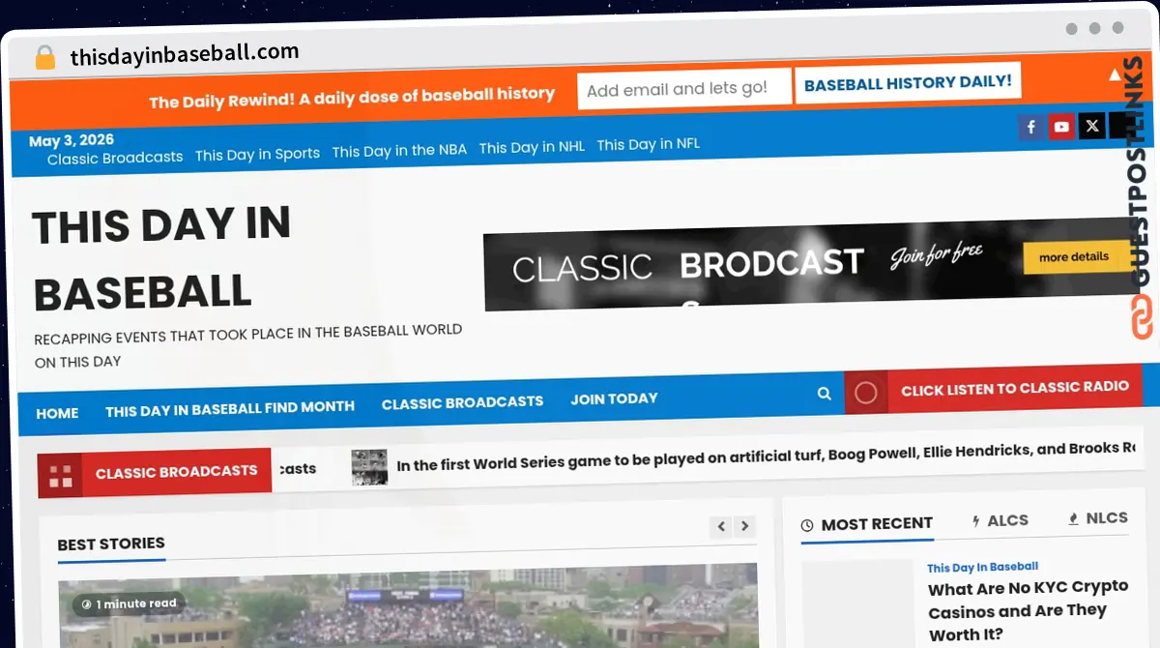Screen dimensions: 1160x648
Task: Open the Facebook social icon
Action: (1031, 127)
